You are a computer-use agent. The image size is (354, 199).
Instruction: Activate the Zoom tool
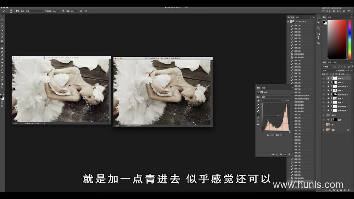click(2, 87)
